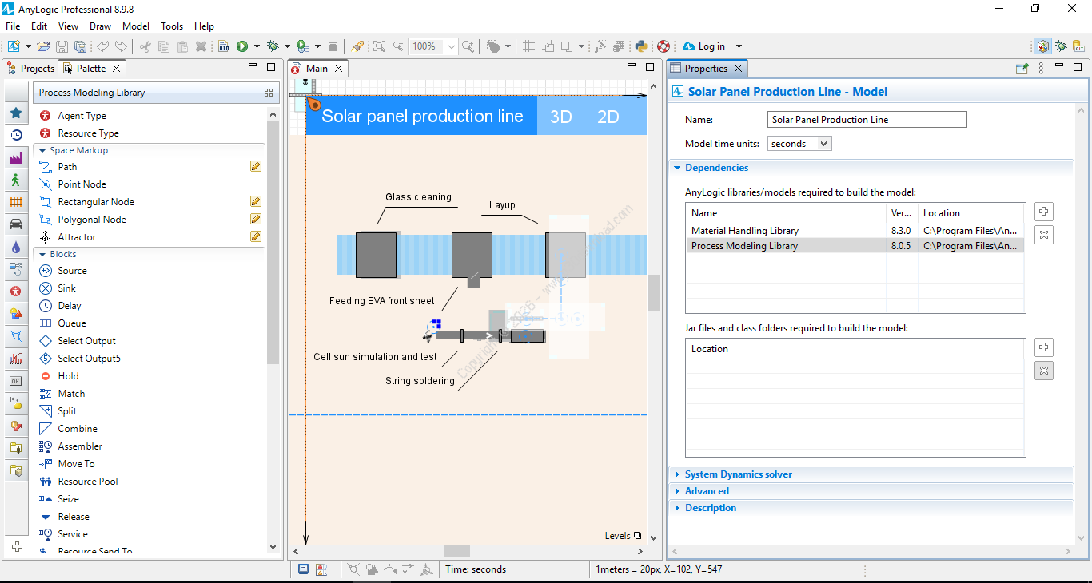Open the Fluid Library droplet icon
This screenshot has height=583, width=1092.
[x=15, y=248]
